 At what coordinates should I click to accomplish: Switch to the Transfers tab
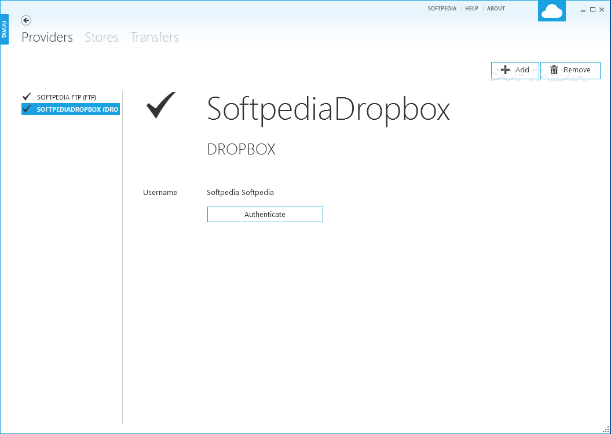pyautogui.click(x=155, y=38)
